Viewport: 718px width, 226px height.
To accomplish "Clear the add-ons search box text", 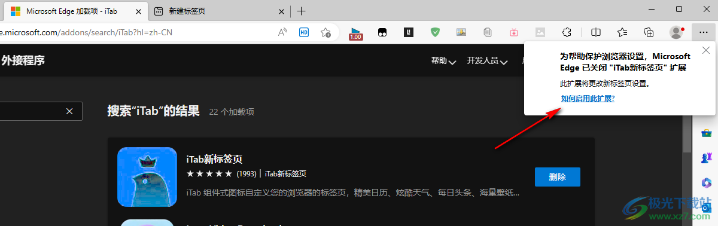I will click(69, 111).
